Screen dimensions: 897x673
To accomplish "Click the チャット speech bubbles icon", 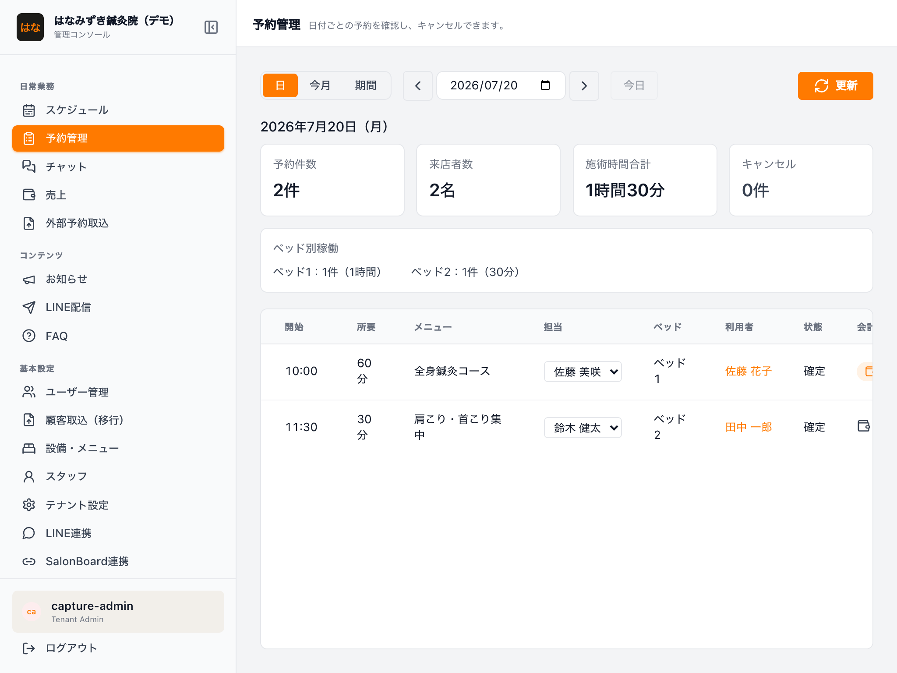I will tap(29, 167).
